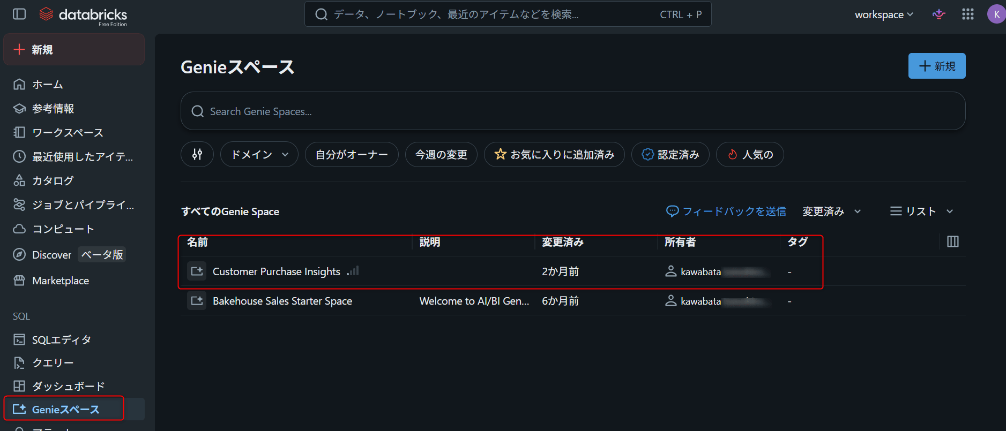Click the Bakehouse Sales Genie icon
This screenshot has width=1006, height=431.
click(x=197, y=300)
